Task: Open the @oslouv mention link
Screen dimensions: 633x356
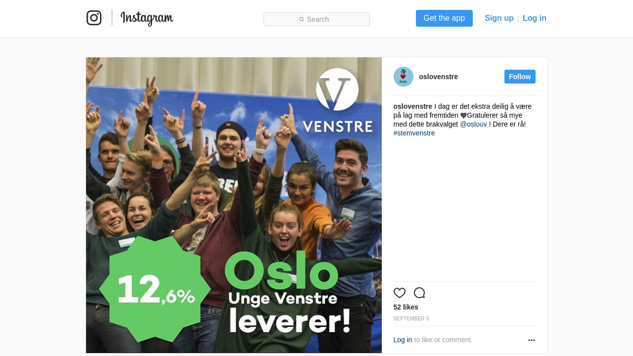Action: click(x=474, y=124)
